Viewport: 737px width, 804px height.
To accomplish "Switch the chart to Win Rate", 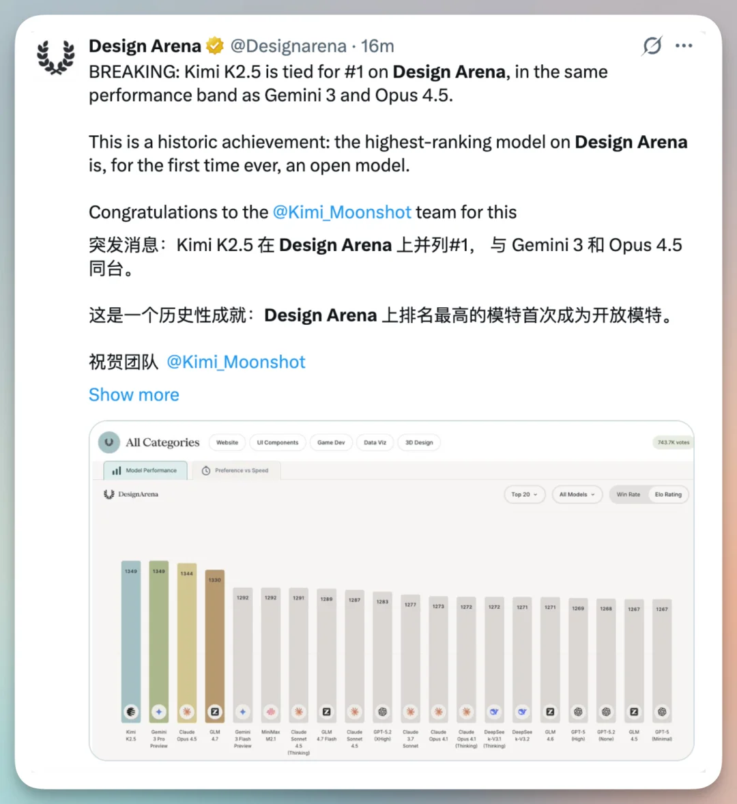I will pos(628,494).
